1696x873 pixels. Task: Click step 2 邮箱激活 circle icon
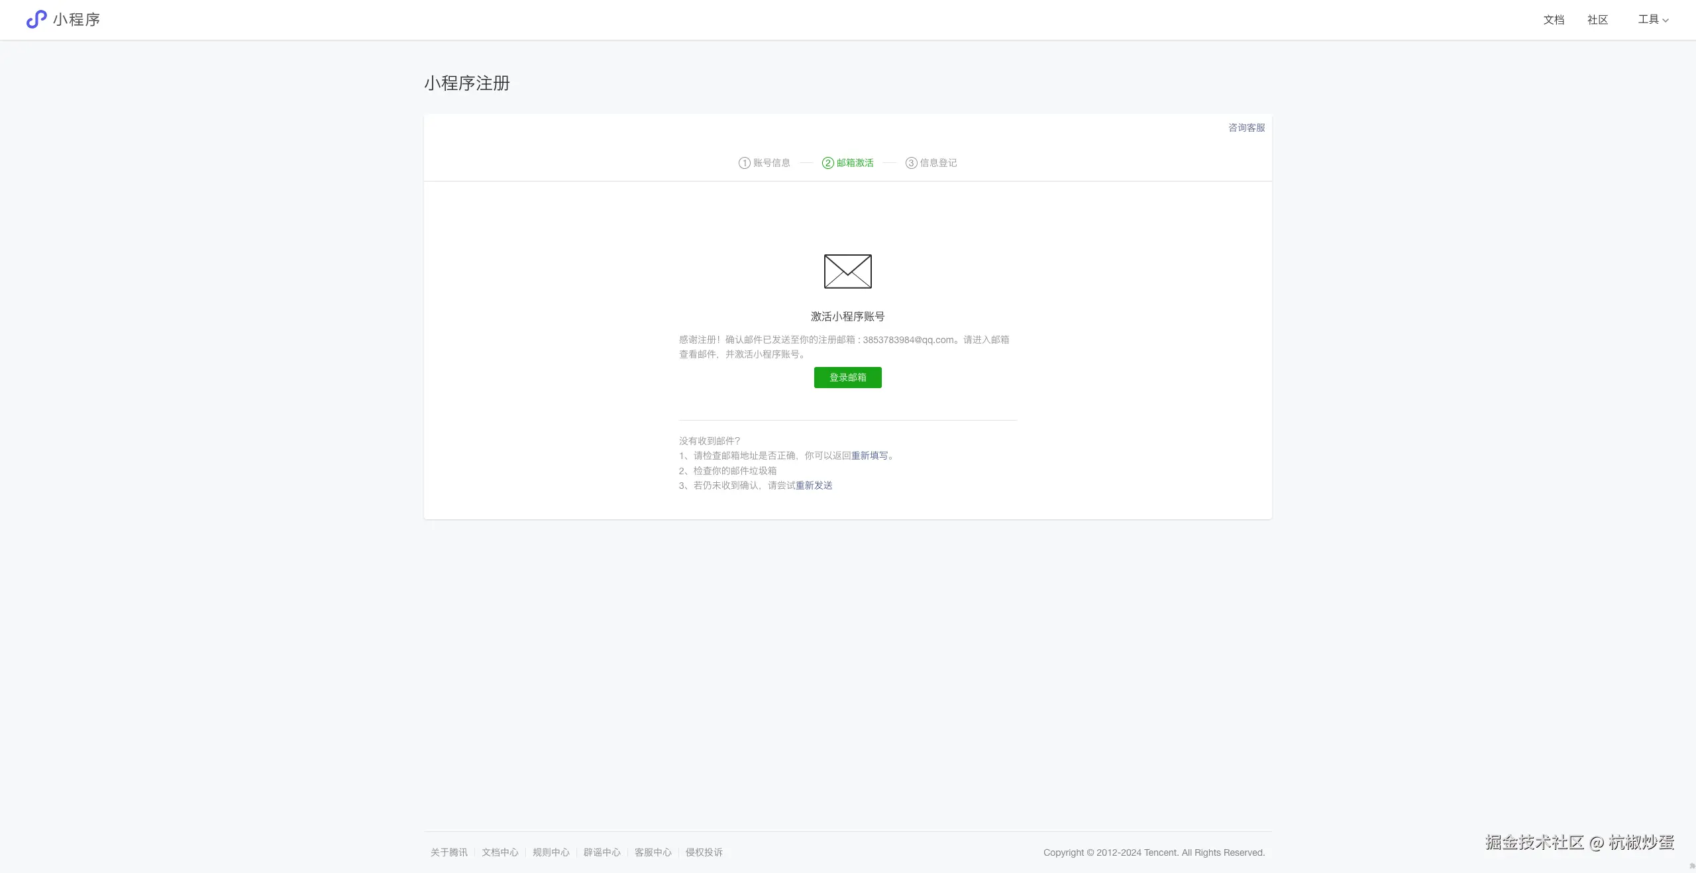(827, 163)
